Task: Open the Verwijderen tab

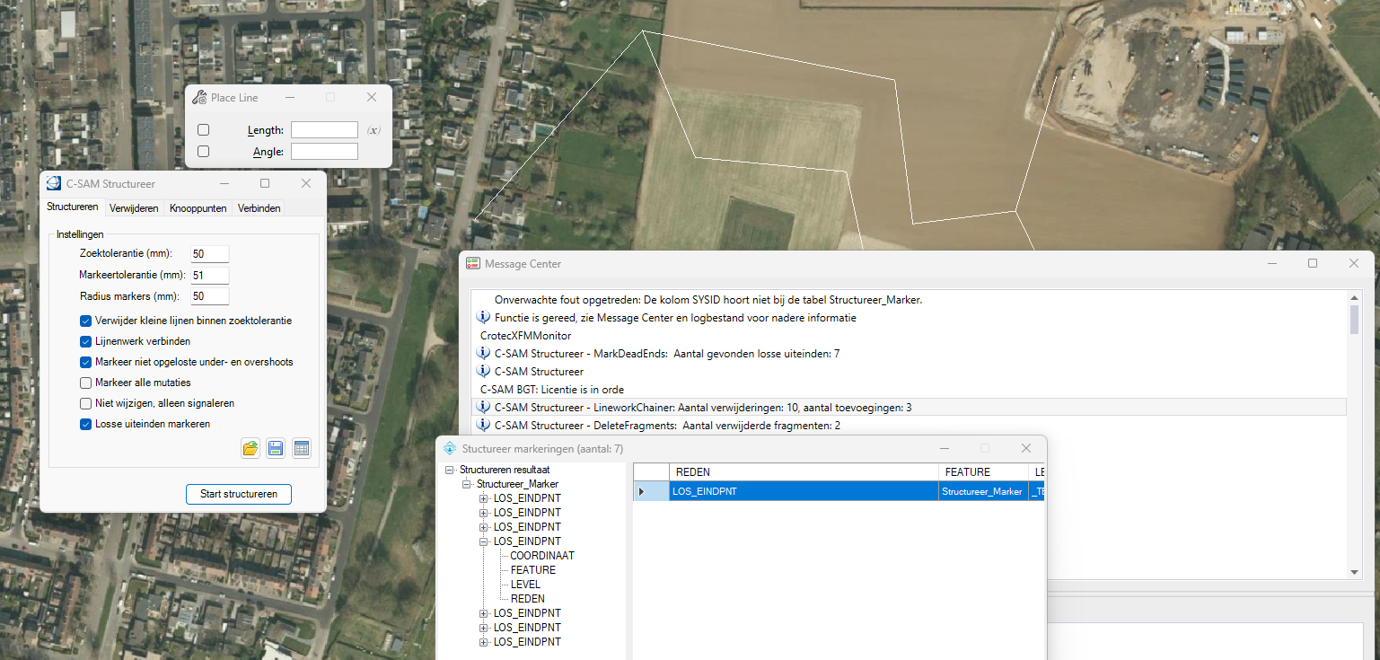Action: (134, 208)
